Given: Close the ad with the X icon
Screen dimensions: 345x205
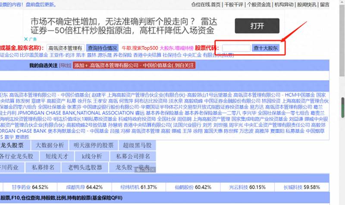Looking at the screenshot, I should pyautogui.click(x=26, y=39).
